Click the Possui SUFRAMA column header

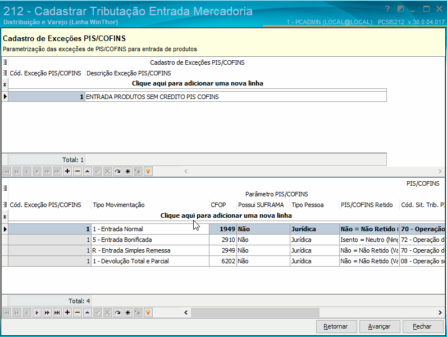point(263,205)
